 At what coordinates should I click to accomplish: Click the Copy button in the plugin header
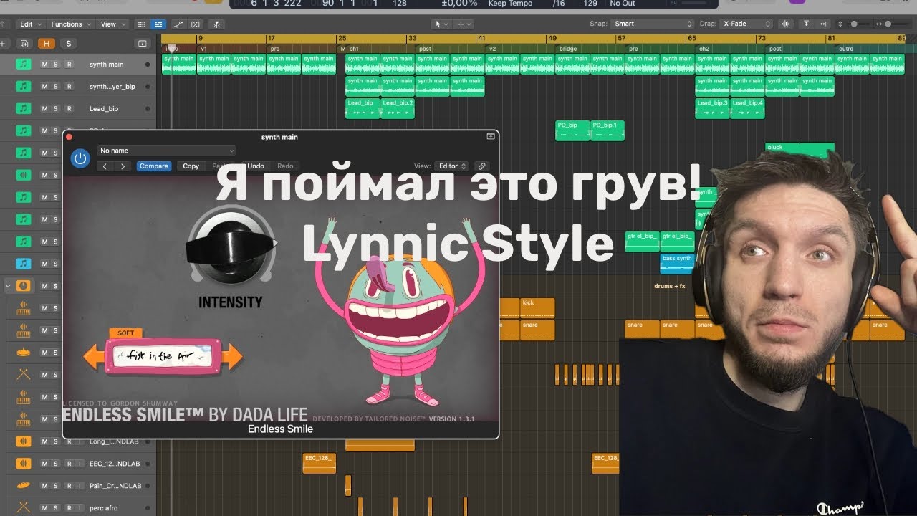191,166
